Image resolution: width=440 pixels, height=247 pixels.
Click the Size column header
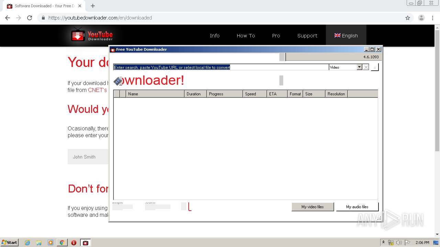point(314,94)
